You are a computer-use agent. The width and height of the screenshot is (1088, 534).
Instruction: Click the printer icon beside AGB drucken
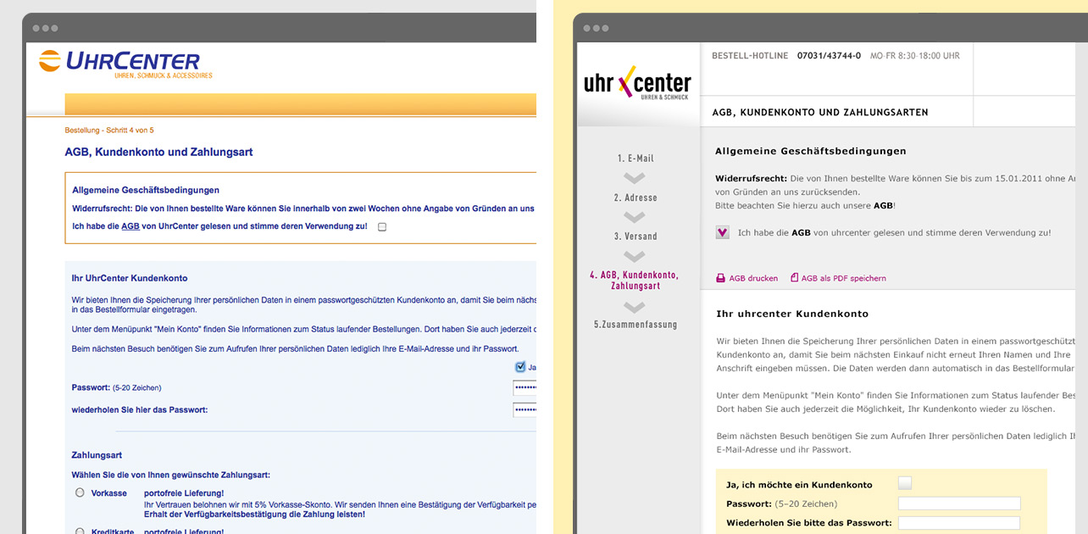click(721, 278)
